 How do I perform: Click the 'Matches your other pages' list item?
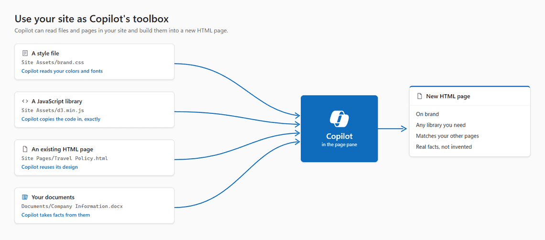(447, 136)
